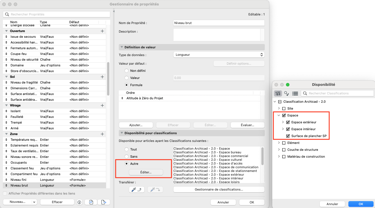Screen dimensions: 375x208
Task: Switch Disponibilité to tree hierarchy view
Action: [278, 93]
